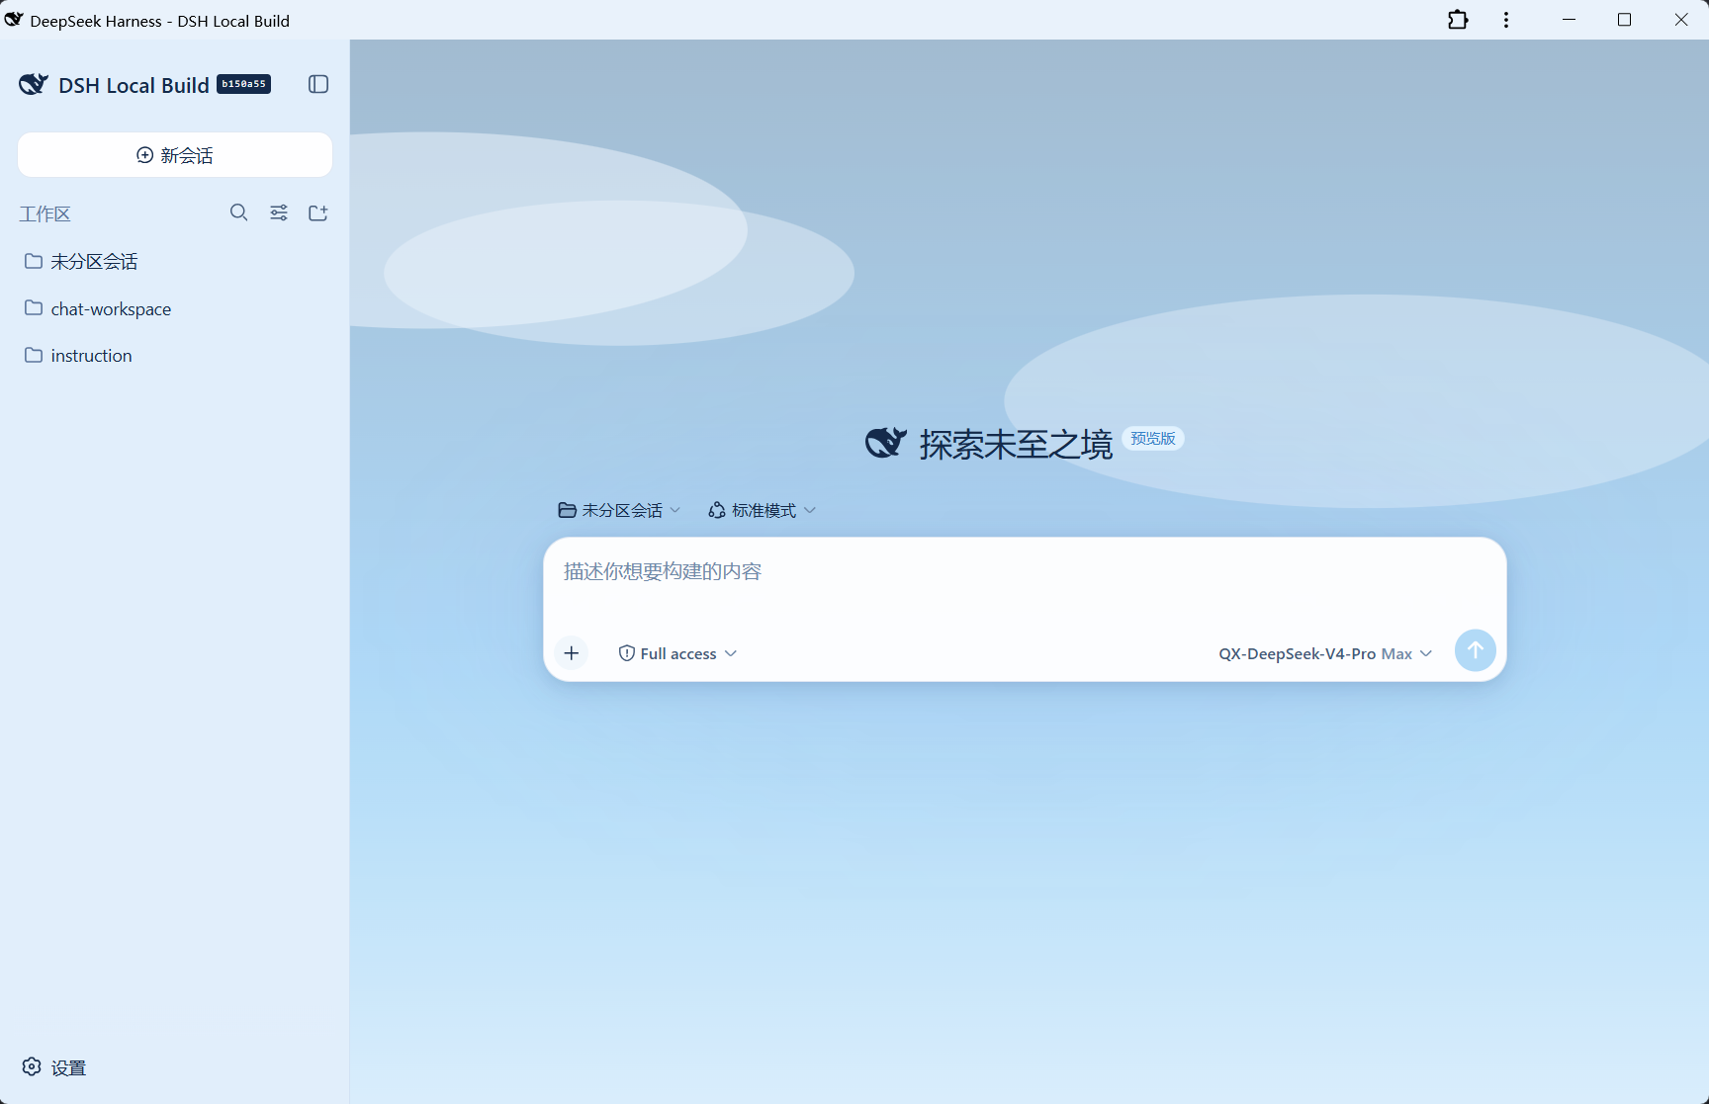Minimize the DeepSeek Harness window
1709x1104 pixels.
(1569, 20)
